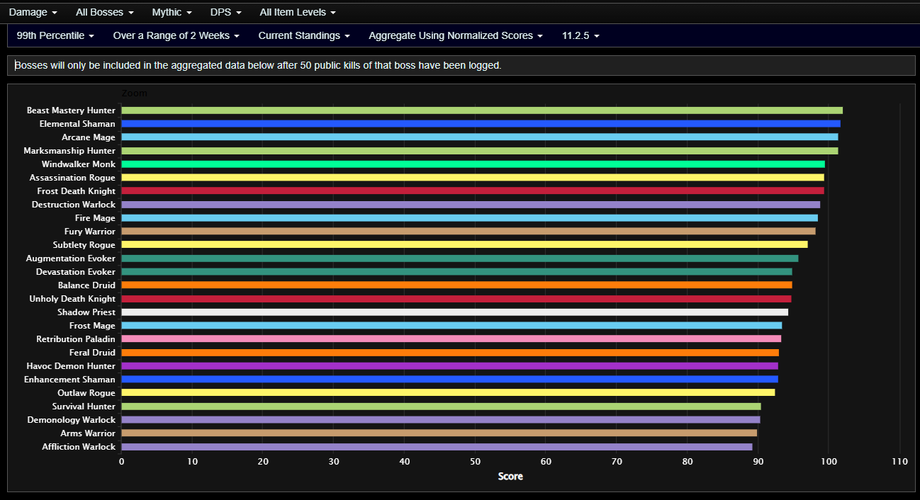Open the Current Standings dropdown
This screenshot has height=500, width=920.
(304, 35)
